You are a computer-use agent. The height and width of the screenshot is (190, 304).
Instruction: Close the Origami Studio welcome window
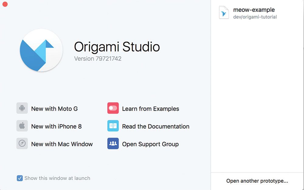click(5, 4)
